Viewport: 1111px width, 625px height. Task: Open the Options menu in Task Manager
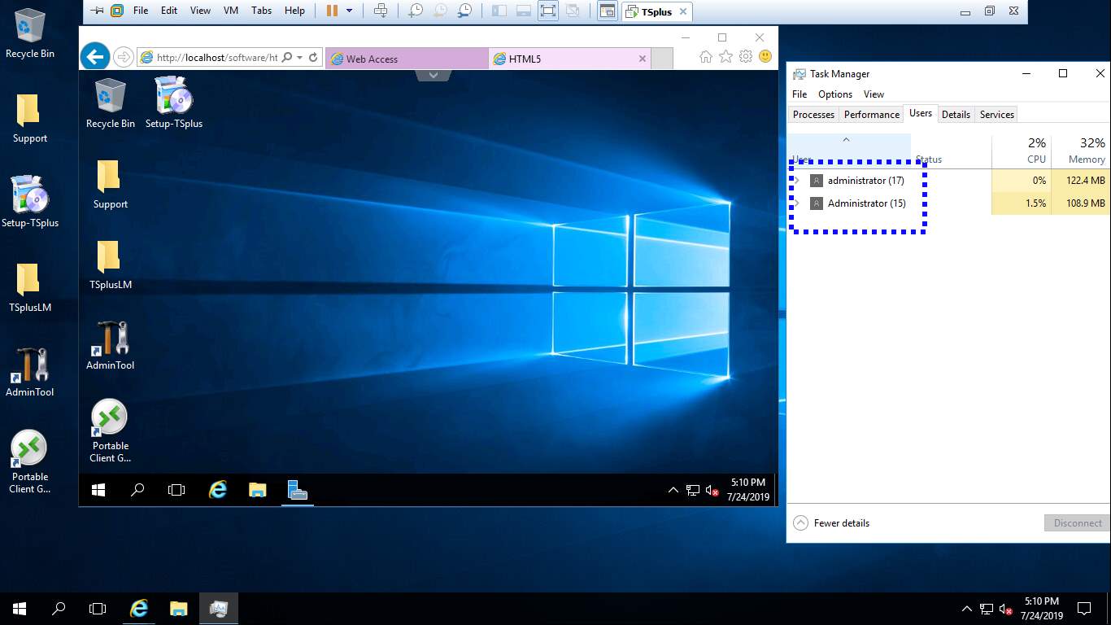(834, 94)
